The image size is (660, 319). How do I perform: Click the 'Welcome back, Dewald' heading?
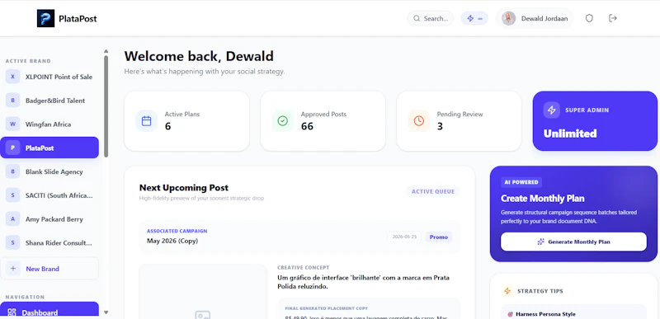[199, 56]
